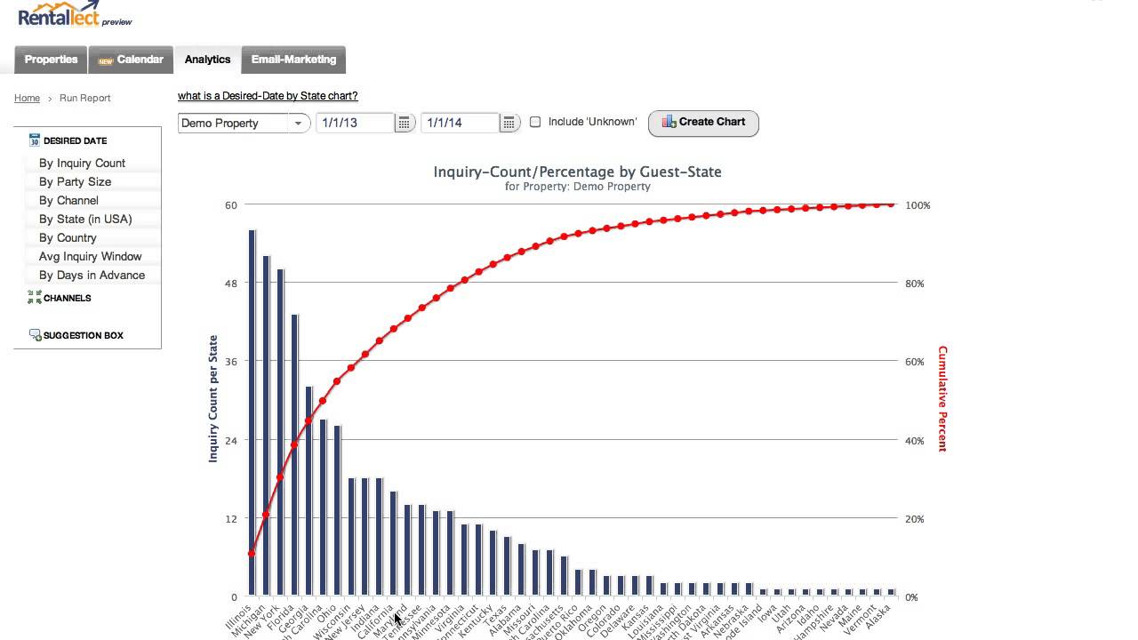1138x640 pixels.
Task: Select By Party Size report
Action: pos(75,181)
